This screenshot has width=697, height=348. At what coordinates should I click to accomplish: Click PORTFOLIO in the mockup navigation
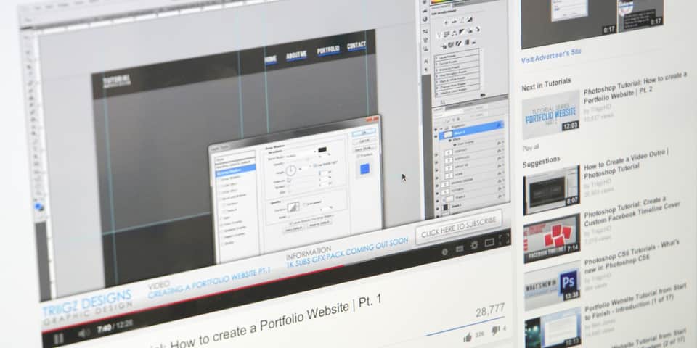[328, 50]
